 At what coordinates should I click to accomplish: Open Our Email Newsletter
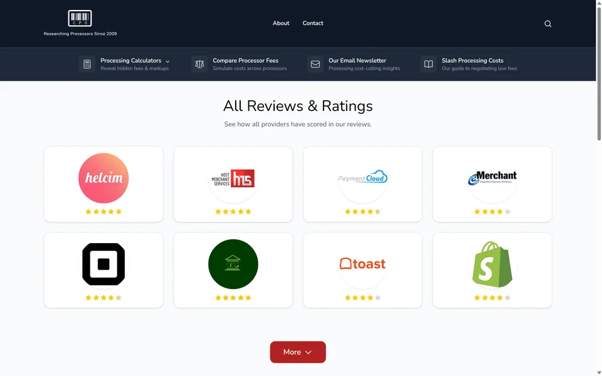point(357,61)
